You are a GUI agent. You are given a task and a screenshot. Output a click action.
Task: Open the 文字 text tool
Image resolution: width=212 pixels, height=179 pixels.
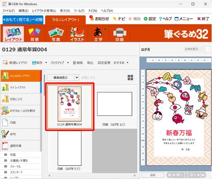click(98, 34)
